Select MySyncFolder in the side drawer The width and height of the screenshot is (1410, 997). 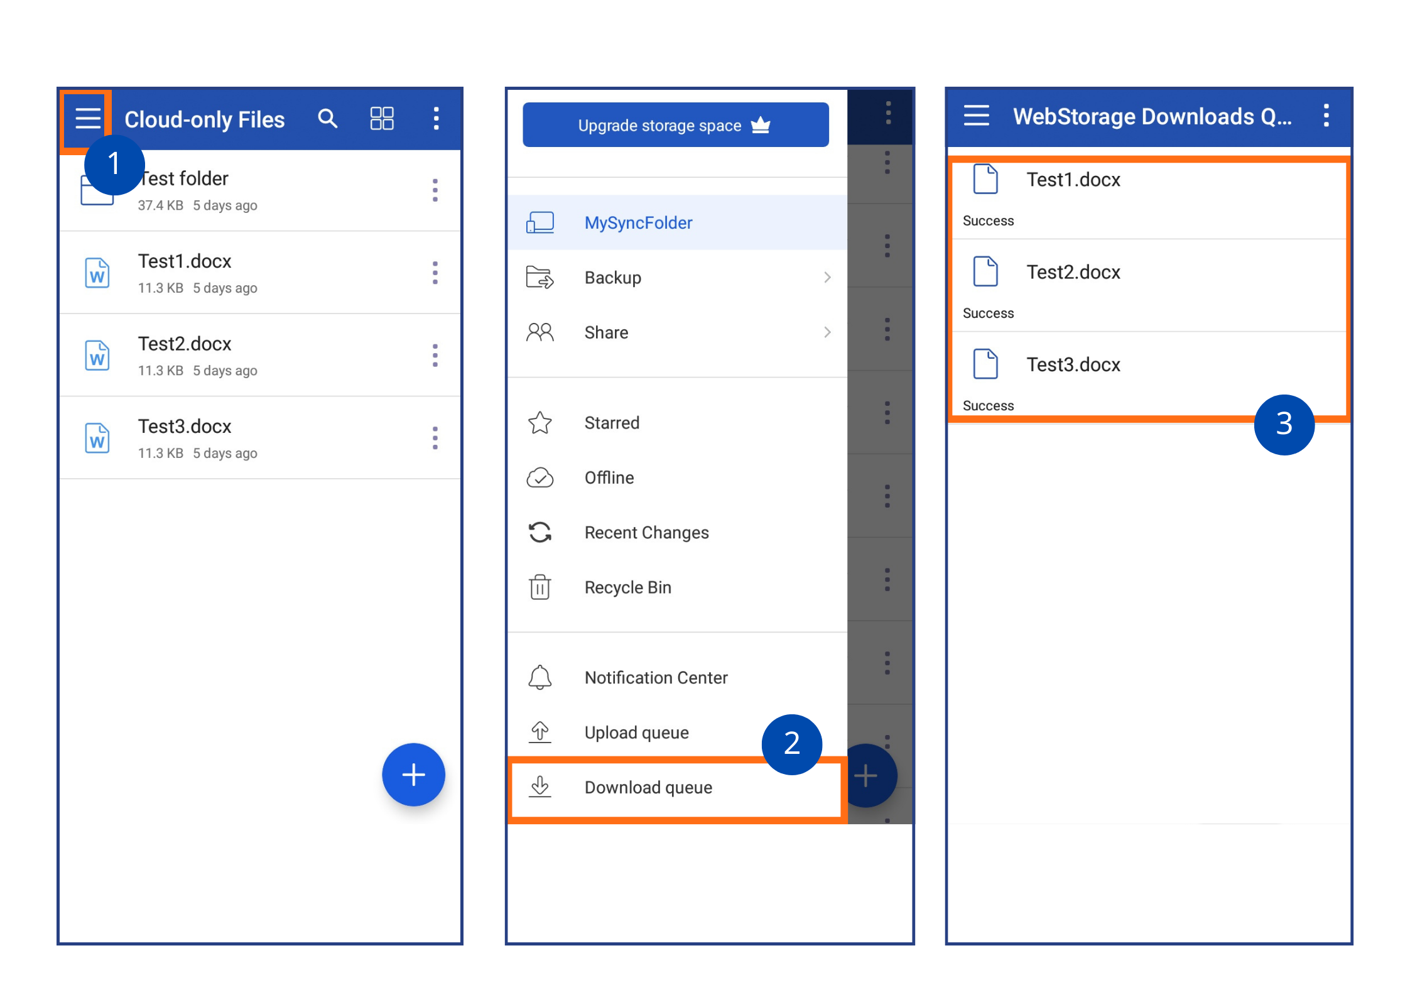[677, 222]
